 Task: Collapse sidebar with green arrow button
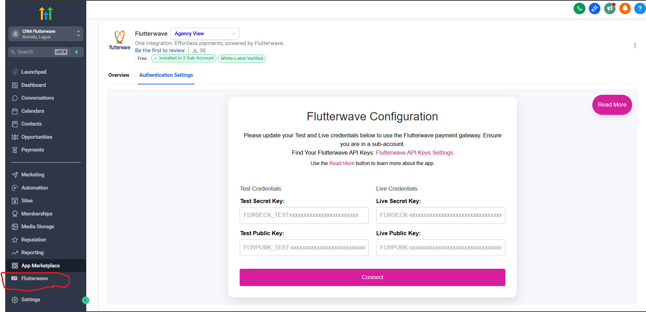(x=86, y=300)
